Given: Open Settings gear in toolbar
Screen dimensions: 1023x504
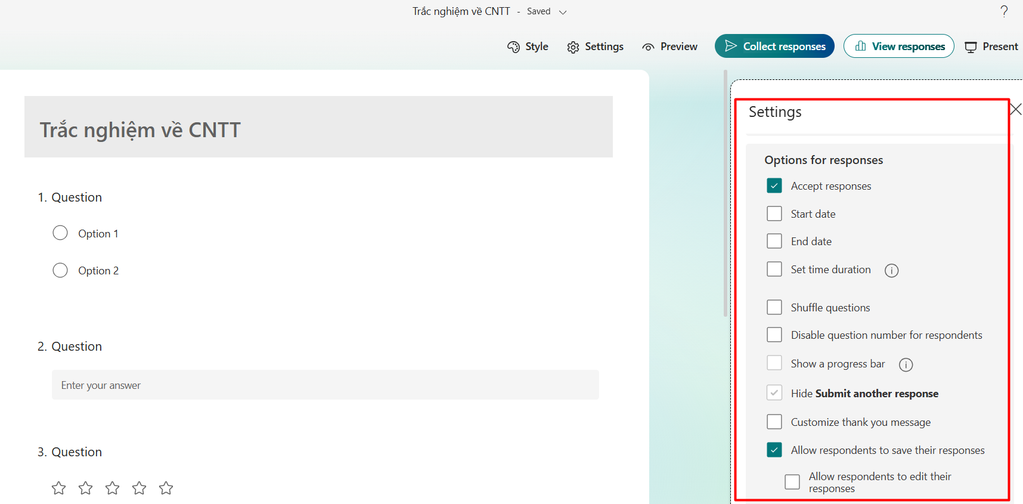Looking at the screenshot, I should [573, 47].
